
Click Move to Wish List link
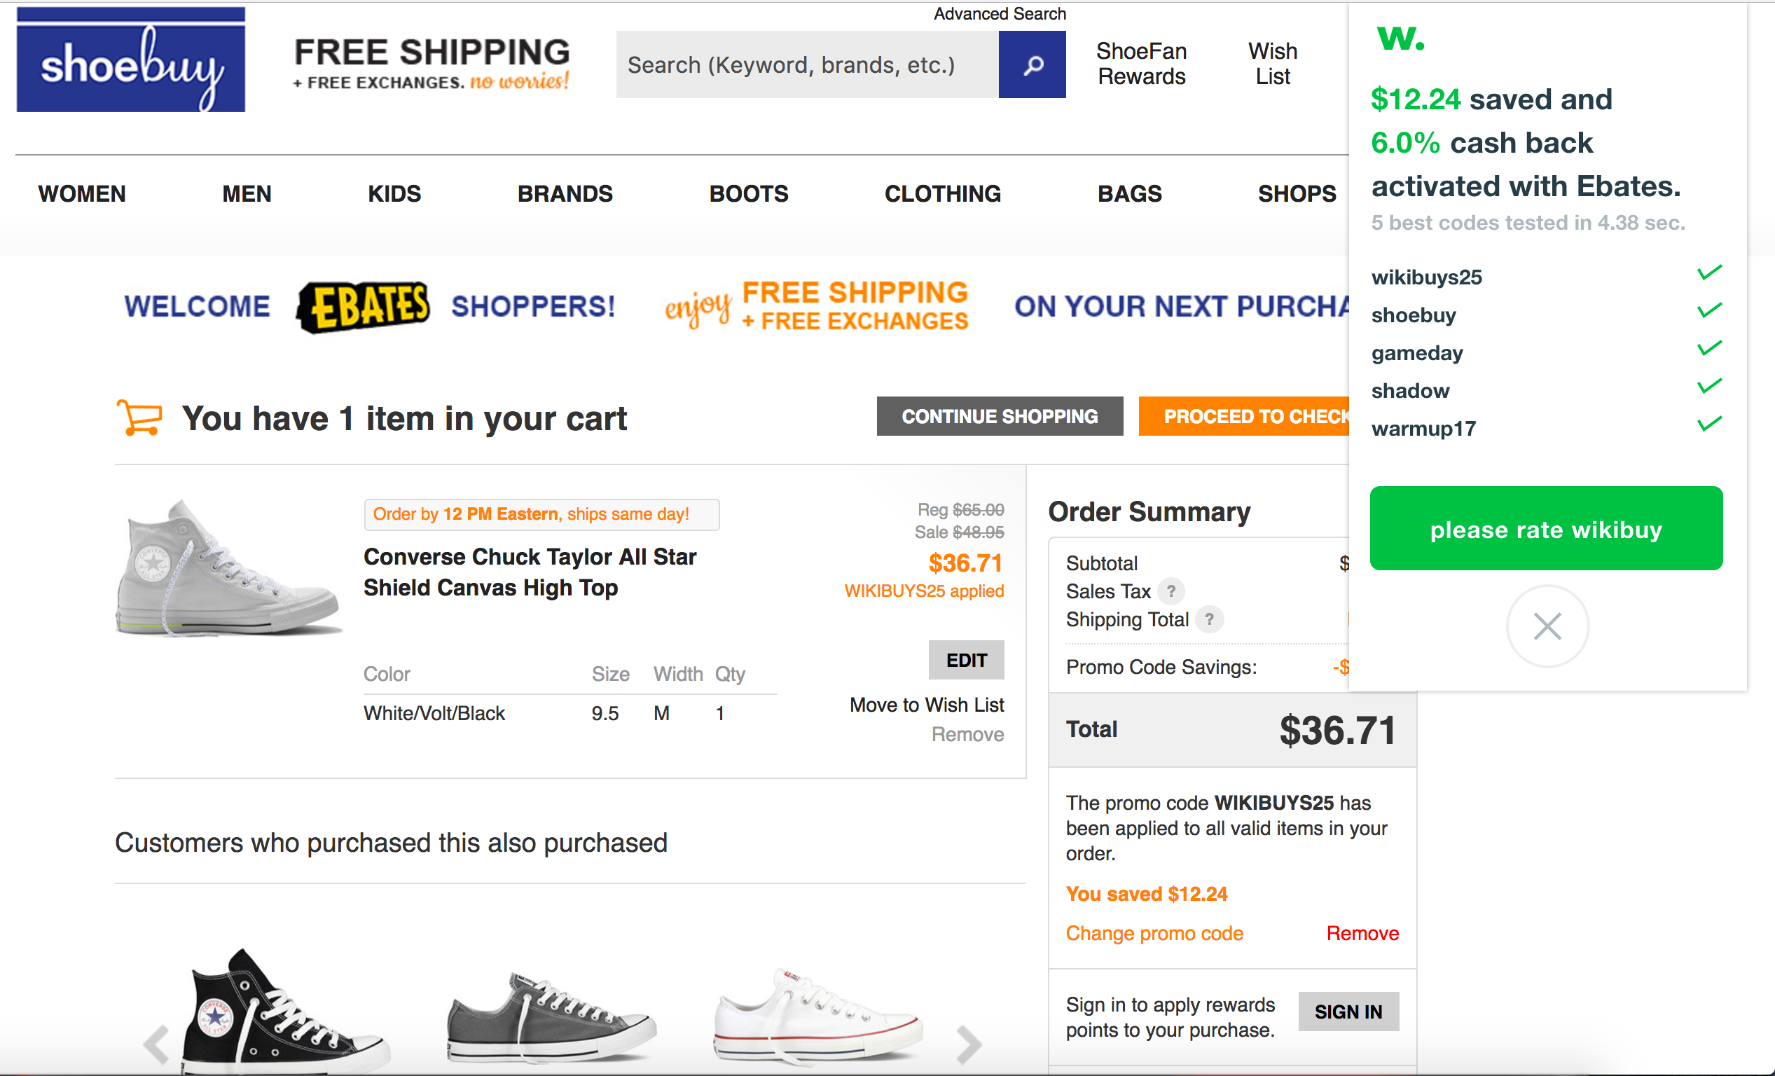927,704
